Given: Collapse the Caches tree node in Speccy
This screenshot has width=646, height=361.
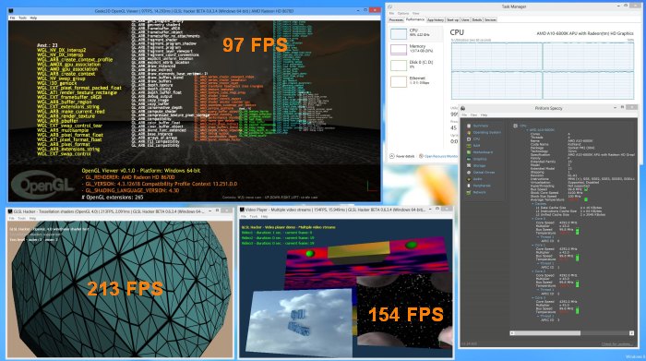Looking at the screenshot, I should coord(532,203).
